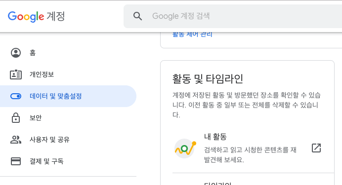
Task: Click the 활동 제어 관리 link
Action: (192, 35)
